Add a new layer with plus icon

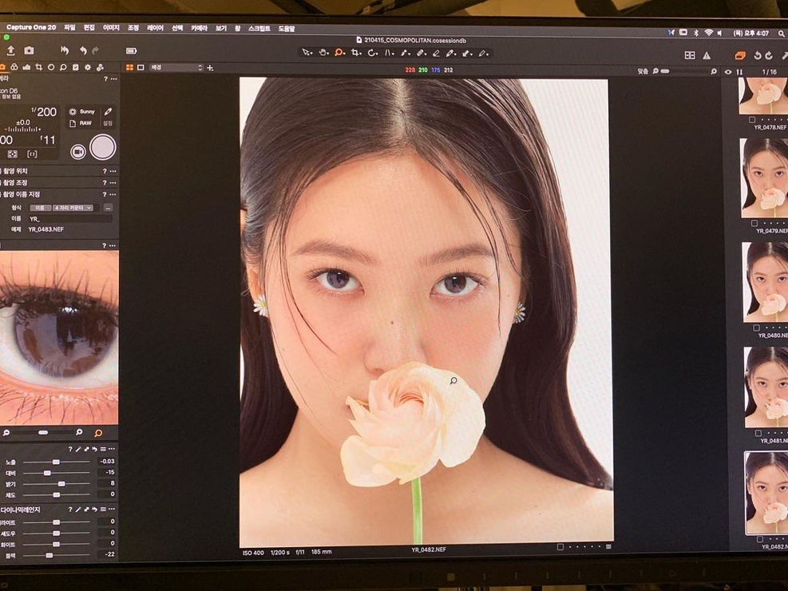[x=210, y=67]
